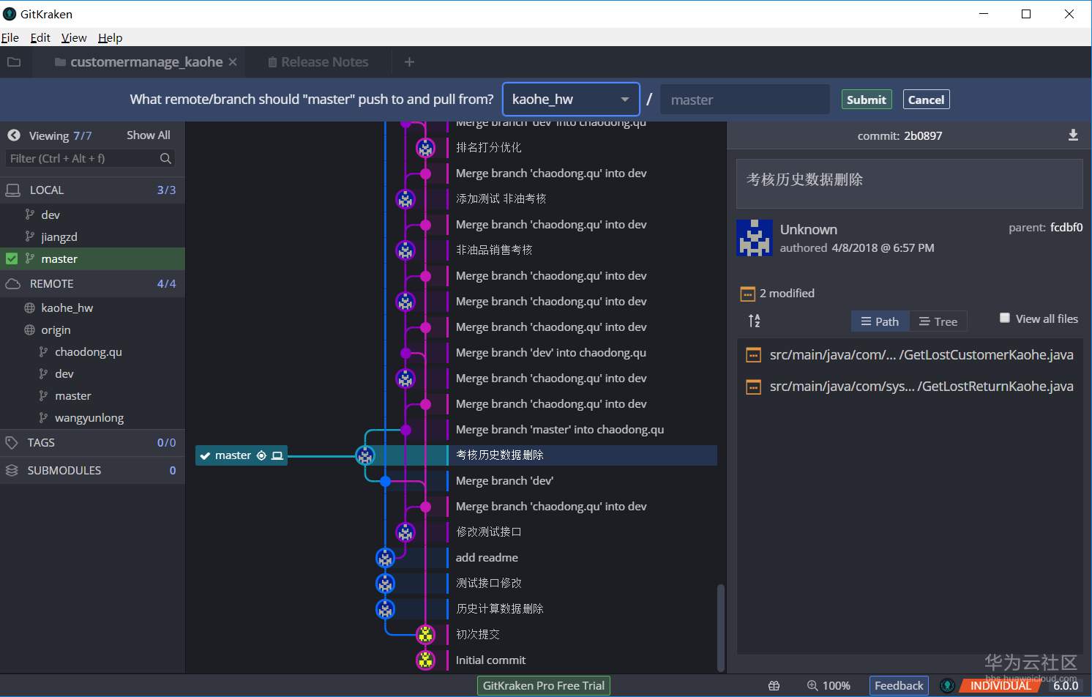Select origin remote branch master

coord(73,395)
